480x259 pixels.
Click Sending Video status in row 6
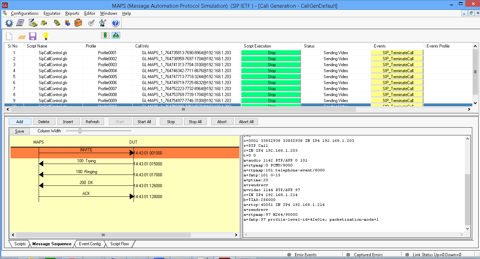coord(336,83)
